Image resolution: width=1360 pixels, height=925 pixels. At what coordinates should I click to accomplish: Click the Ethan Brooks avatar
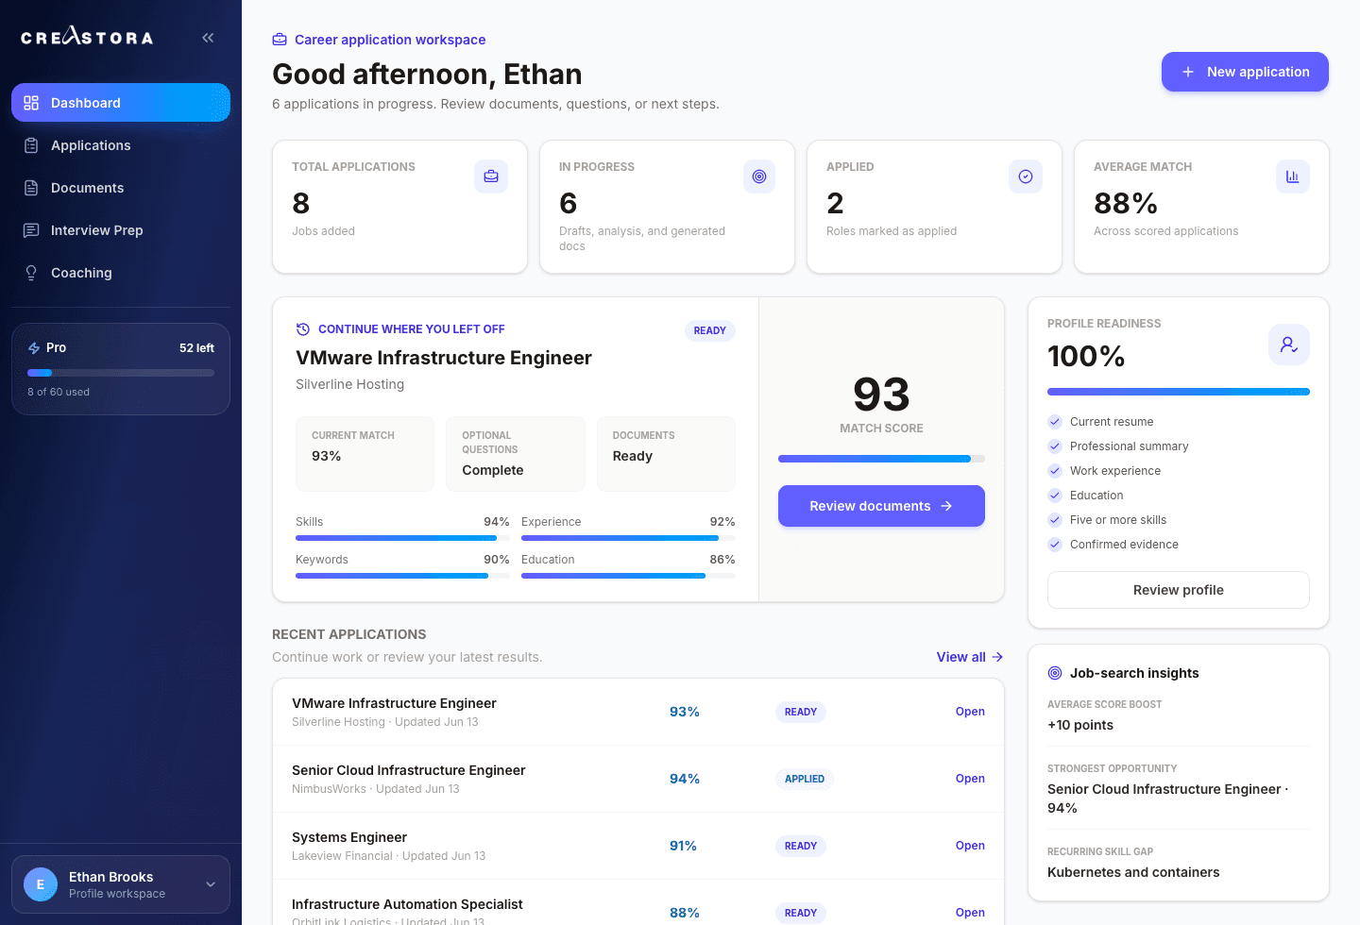coord(41,884)
